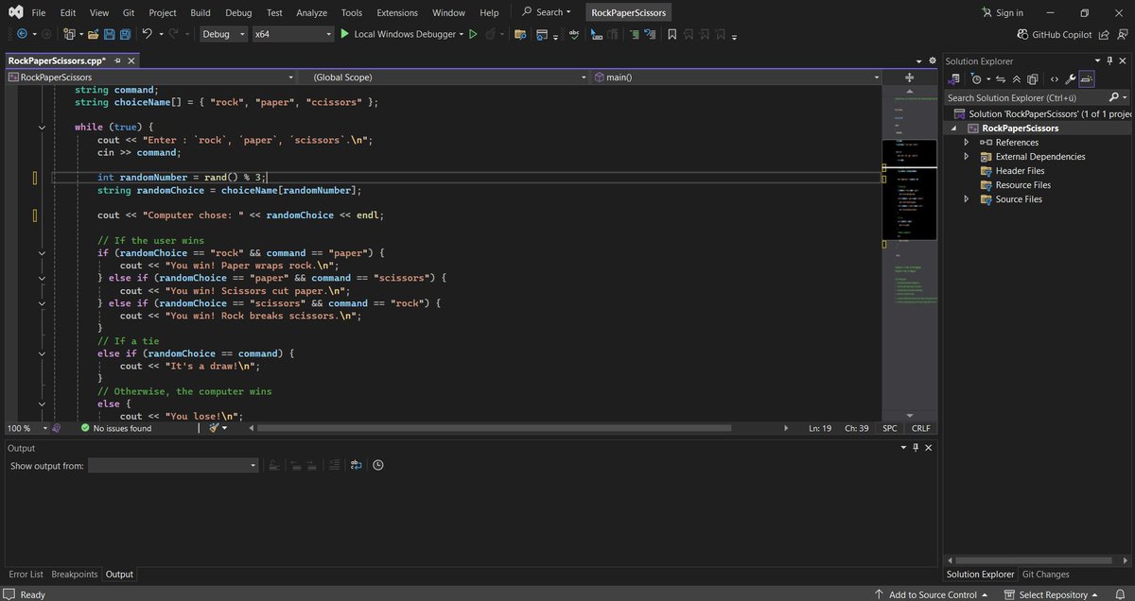Open Properties wrench icon in Solution Explorer

point(1071,79)
